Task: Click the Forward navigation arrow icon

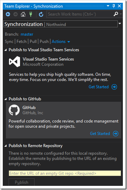Action: click(x=16, y=14)
